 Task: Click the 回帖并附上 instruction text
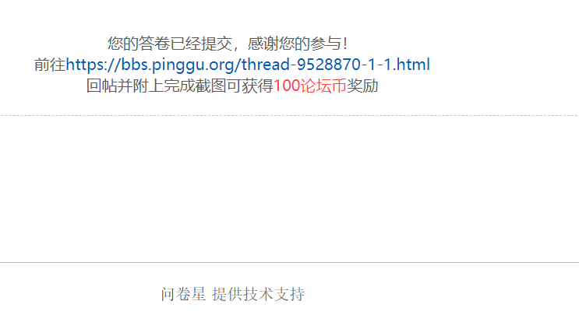click(125, 86)
